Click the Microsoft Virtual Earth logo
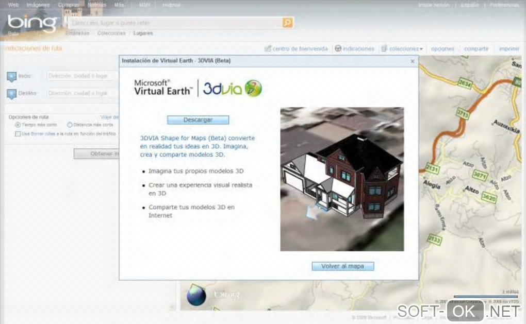 [163, 88]
